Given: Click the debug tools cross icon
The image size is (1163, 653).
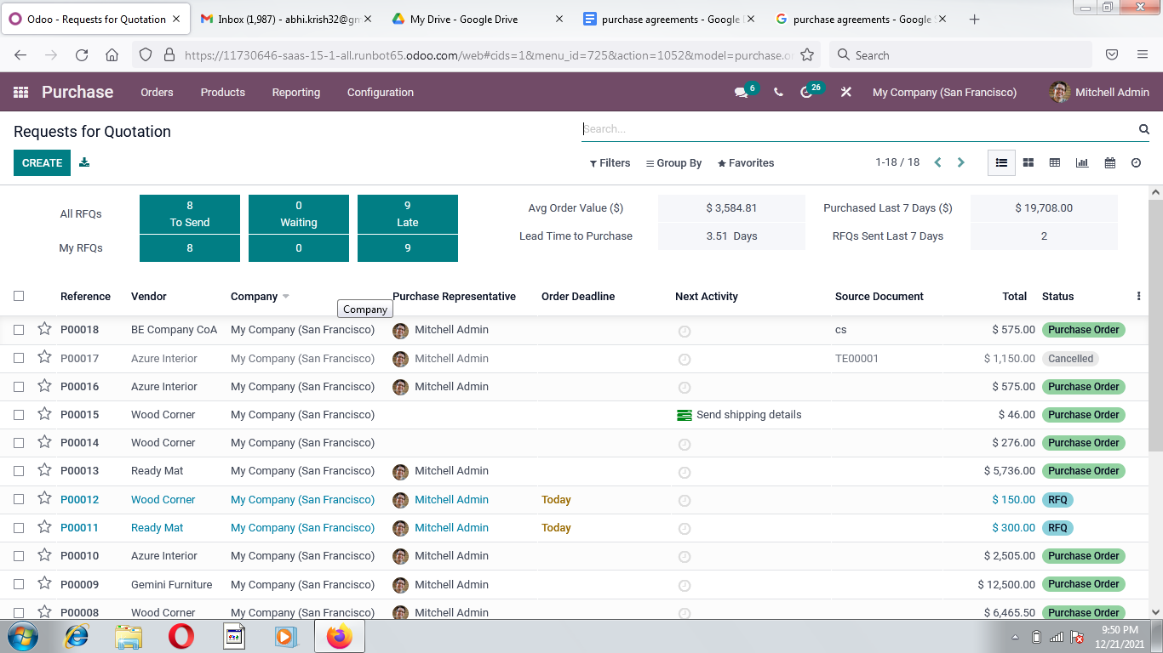Looking at the screenshot, I should (x=846, y=92).
